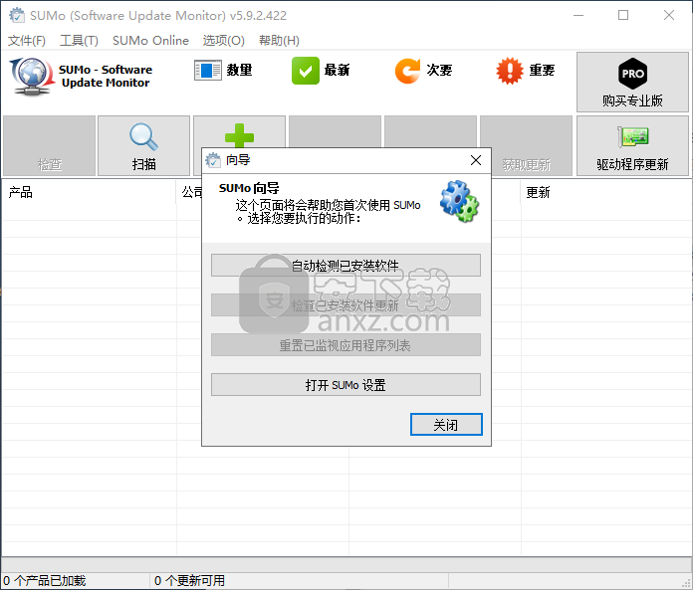Click status text 0 个更新可用
693x590 pixels.
click(x=189, y=580)
